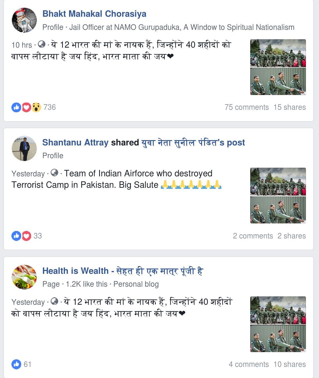This screenshot has height=378, width=319.
Task: Click the heart reaction icon beside 736
Action: pos(26,107)
